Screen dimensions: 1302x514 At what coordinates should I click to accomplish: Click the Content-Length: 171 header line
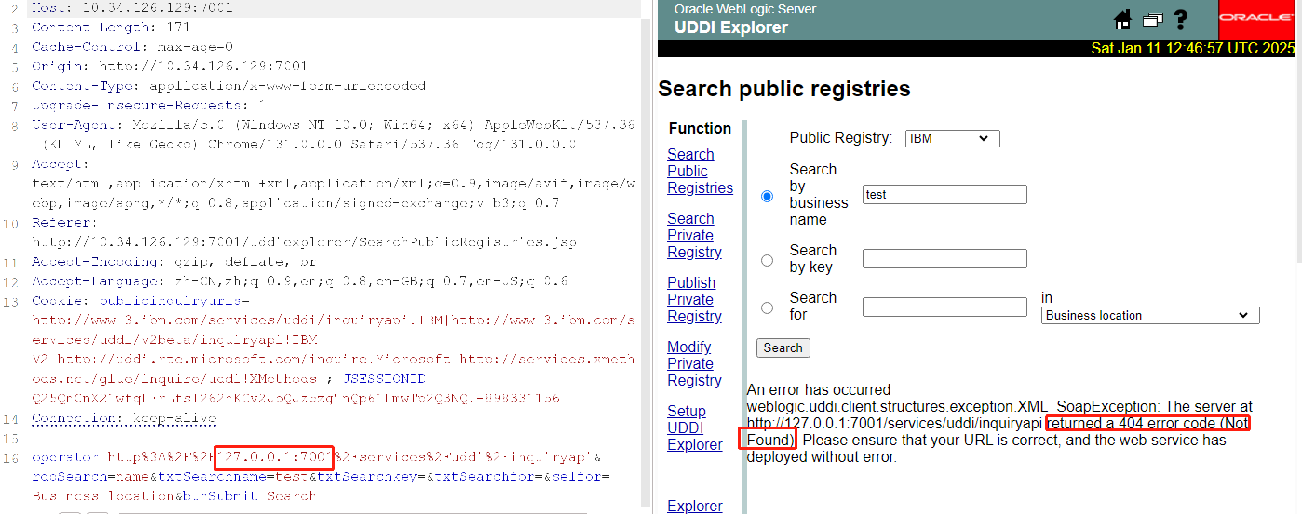click(111, 27)
